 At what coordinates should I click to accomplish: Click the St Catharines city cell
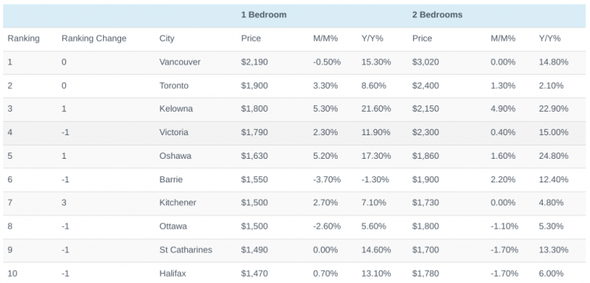pos(186,250)
